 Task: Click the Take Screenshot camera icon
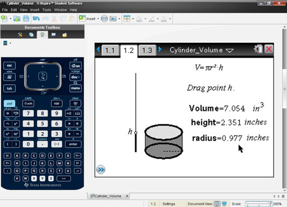pos(113,18)
